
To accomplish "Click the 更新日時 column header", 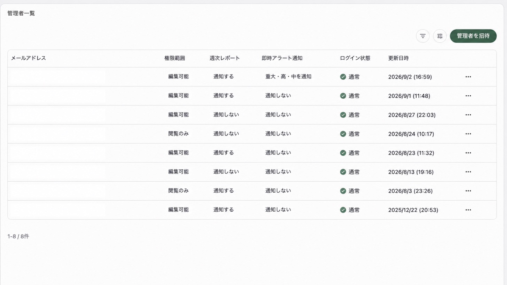I will coord(398,58).
